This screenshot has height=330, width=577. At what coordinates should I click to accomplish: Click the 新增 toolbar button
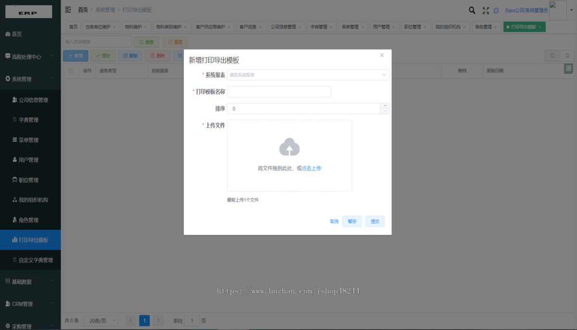75,56
